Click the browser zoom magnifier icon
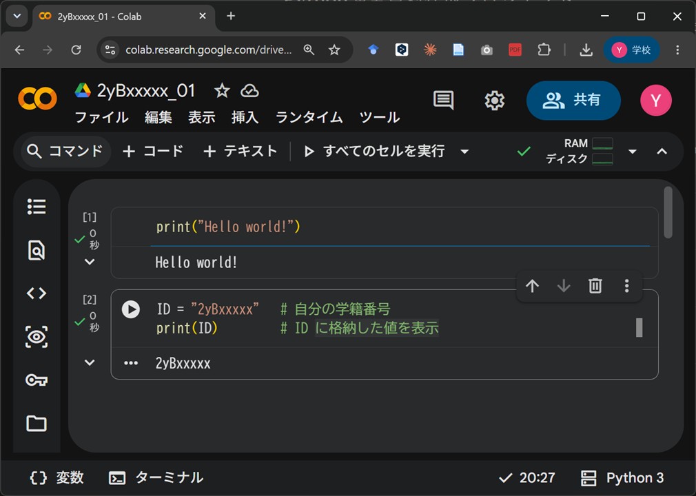This screenshot has width=696, height=496. [x=309, y=50]
